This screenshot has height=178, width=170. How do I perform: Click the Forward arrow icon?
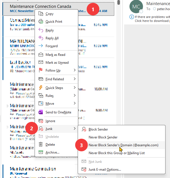41,46
